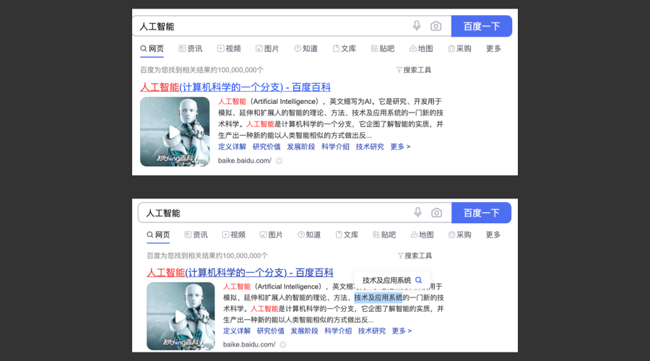Click microphone icon in upper search box
650x361 pixels.
point(417,26)
